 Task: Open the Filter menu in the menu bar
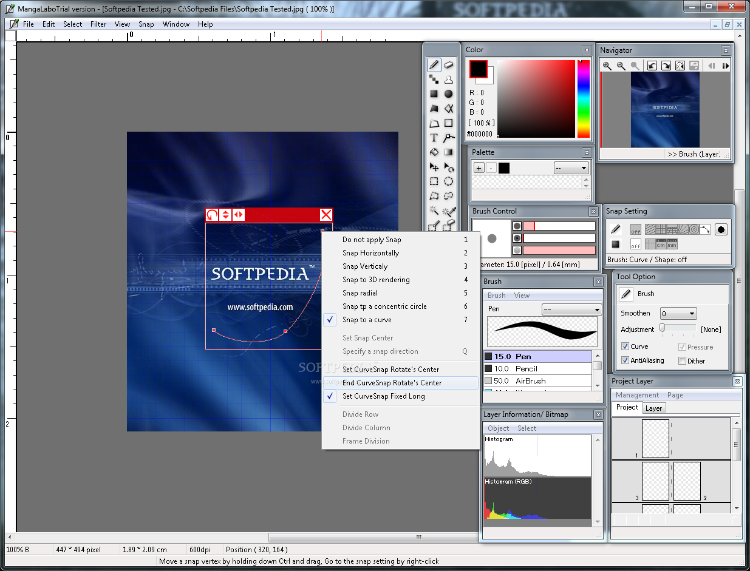click(98, 24)
